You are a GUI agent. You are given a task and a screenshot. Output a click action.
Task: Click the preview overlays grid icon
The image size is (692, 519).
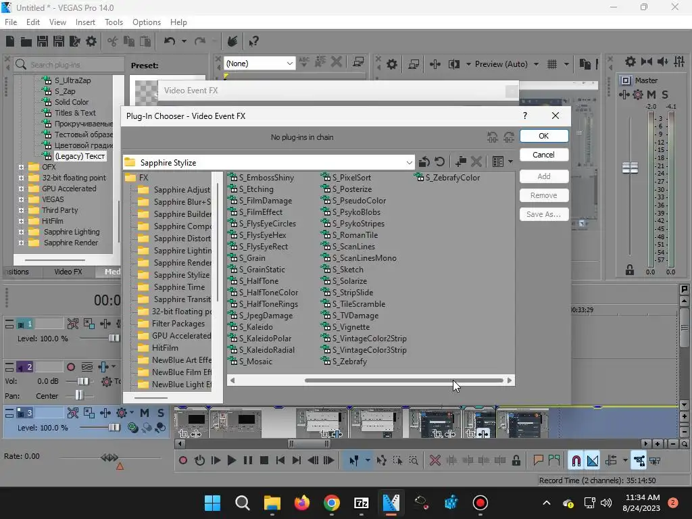click(552, 64)
